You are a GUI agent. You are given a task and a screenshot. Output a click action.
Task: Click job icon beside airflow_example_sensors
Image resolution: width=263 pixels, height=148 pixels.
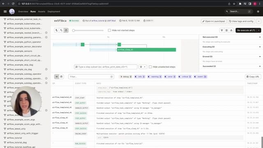(x=5, y=51)
